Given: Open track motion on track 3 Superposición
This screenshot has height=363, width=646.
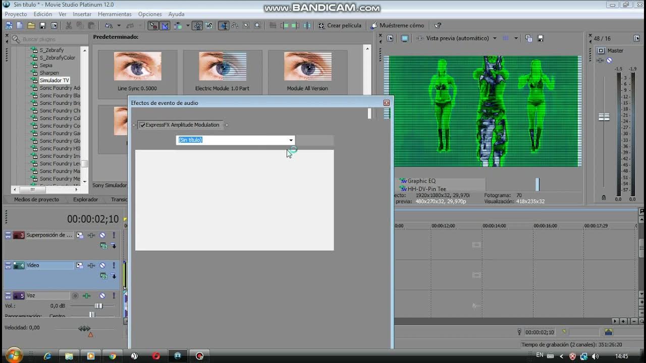Looking at the screenshot, I should click(79, 235).
